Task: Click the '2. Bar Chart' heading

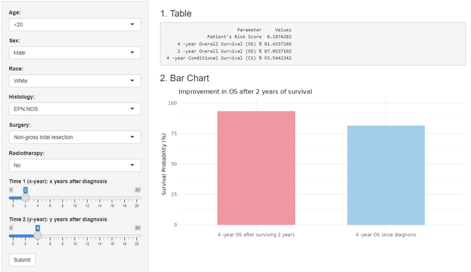Action: [184, 78]
